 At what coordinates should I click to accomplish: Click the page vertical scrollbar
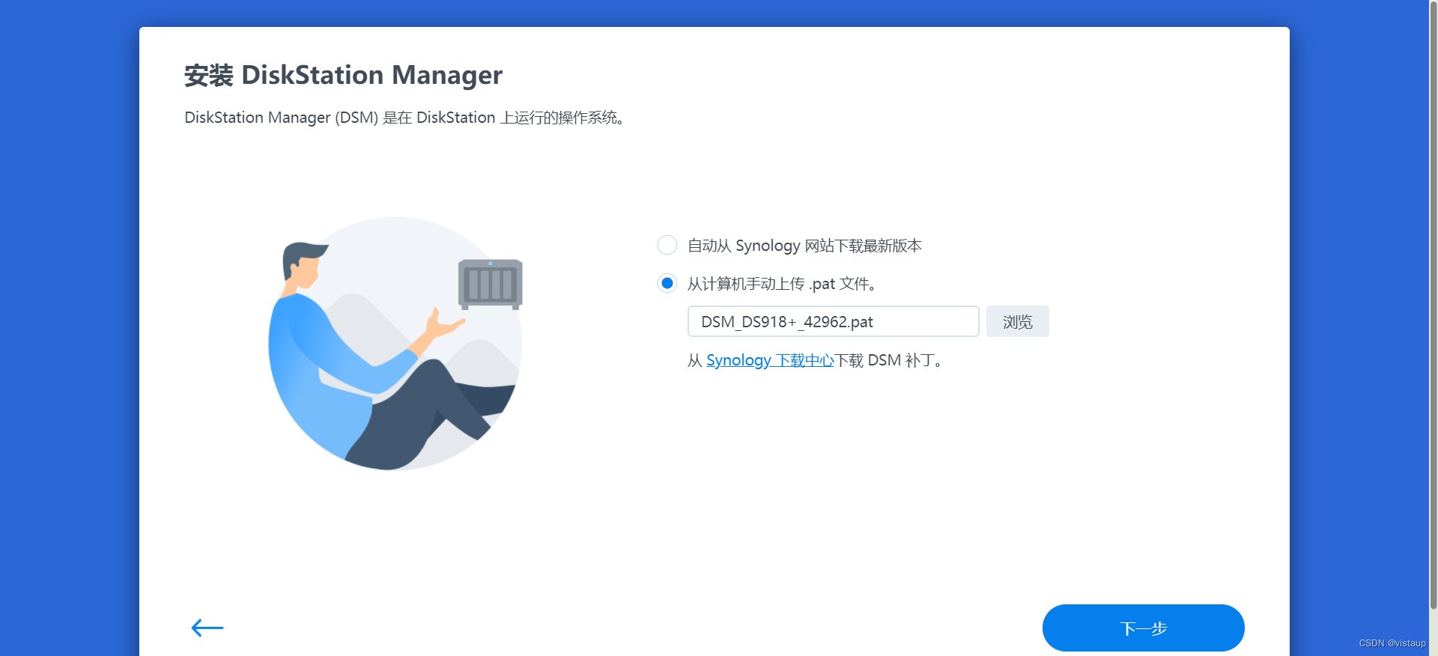(1434, 304)
